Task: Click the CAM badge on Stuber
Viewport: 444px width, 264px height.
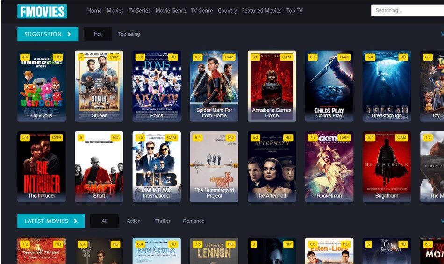Action: (114, 57)
